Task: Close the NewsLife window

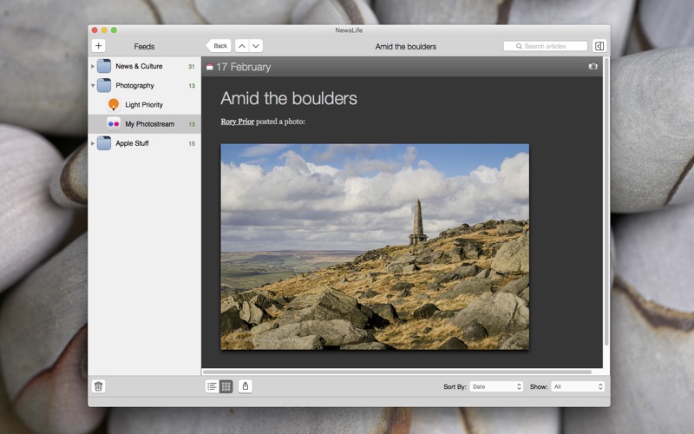Action: 95,30
